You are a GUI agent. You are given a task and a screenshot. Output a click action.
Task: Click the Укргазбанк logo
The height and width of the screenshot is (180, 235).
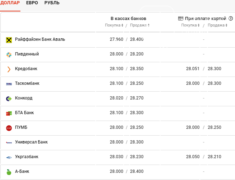(x=9, y=157)
